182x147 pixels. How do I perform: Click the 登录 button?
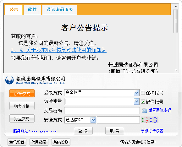click(83, 131)
